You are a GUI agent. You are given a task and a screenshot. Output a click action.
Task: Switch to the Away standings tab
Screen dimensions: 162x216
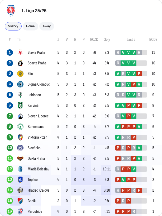click(47, 26)
